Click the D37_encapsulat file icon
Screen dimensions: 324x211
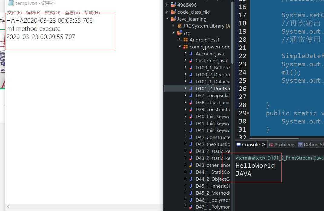click(191, 95)
